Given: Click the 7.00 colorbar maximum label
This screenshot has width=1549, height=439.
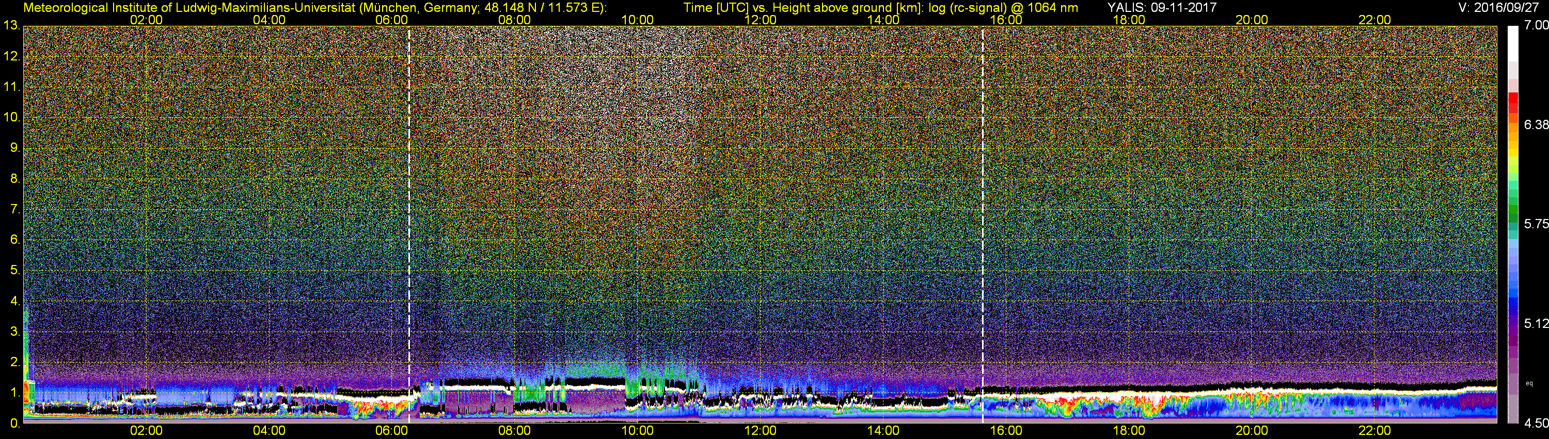Looking at the screenshot, I should tap(1536, 25).
